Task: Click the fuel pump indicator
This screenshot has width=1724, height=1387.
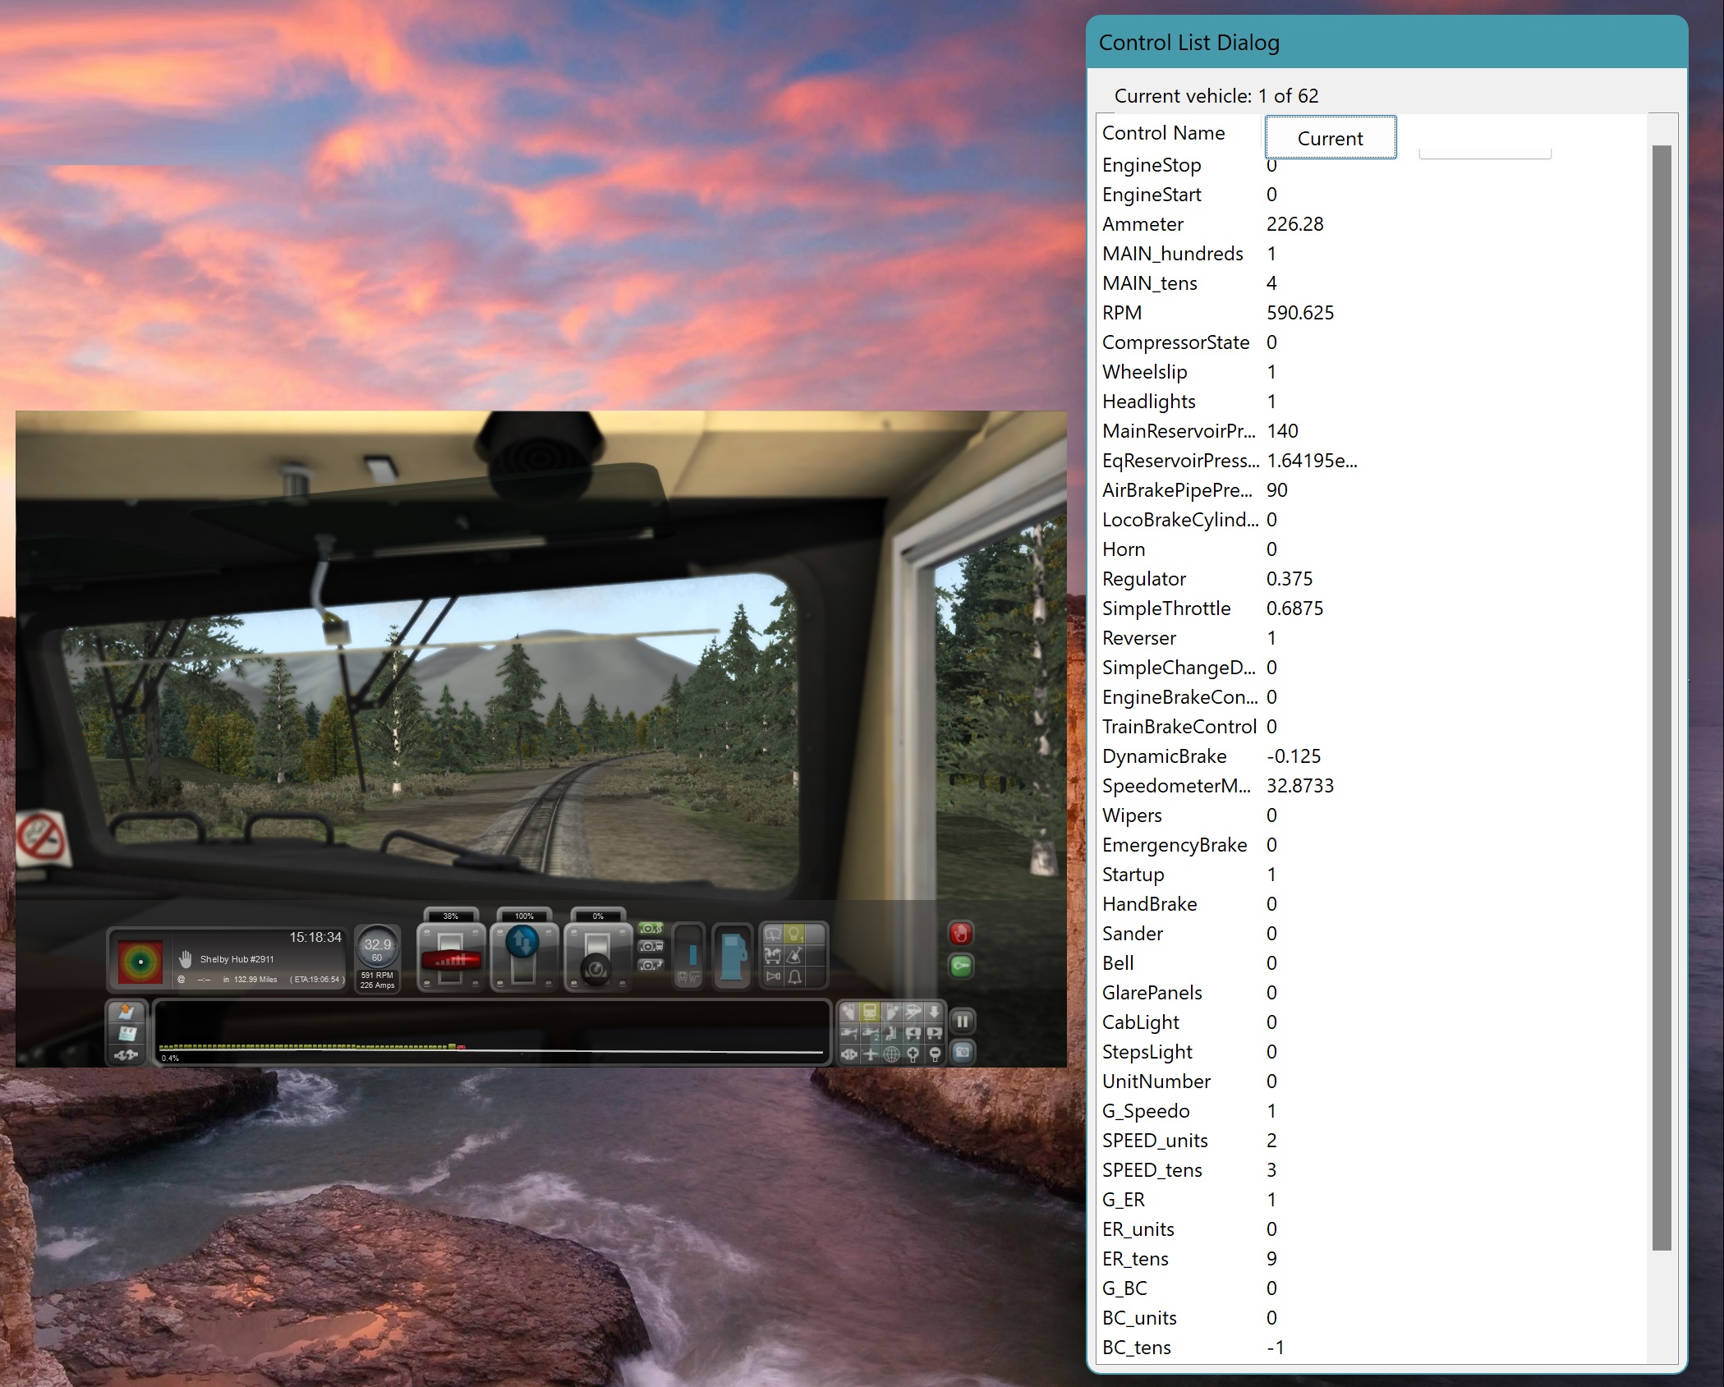Action: (x=733, y=957)
